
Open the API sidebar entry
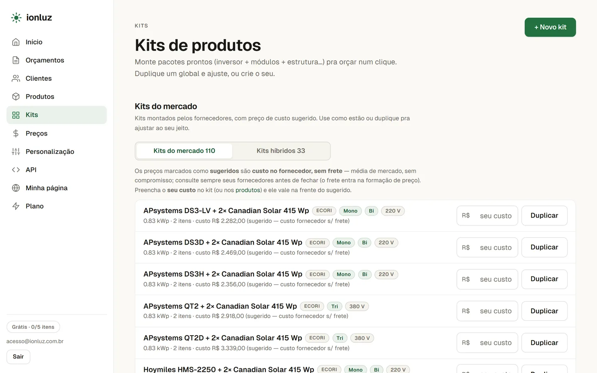click(56, 170)
